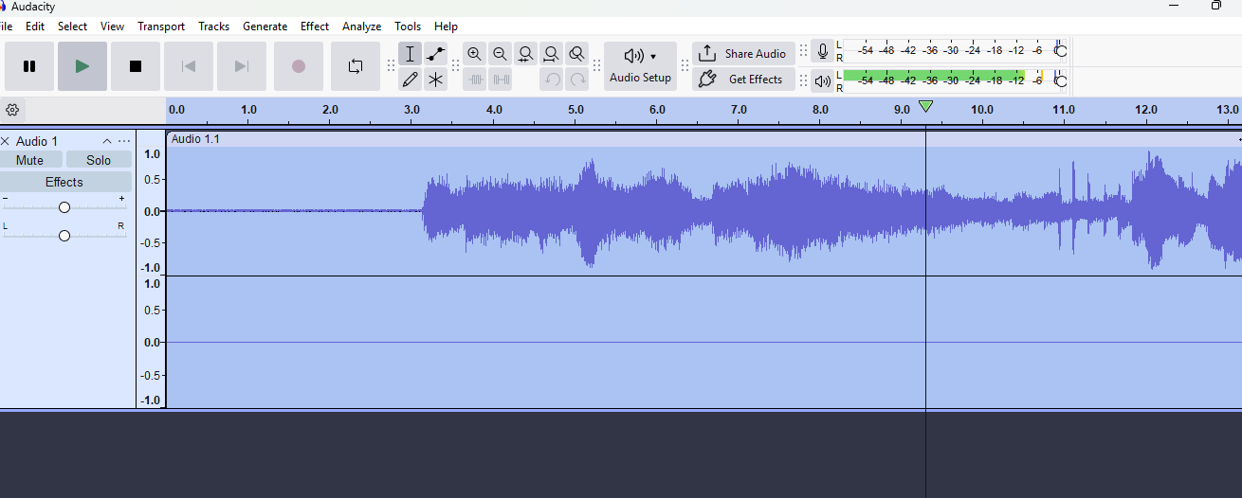1242x498 pixels.
Task: Open the Generate menu
Action: (x=265, y=27)
